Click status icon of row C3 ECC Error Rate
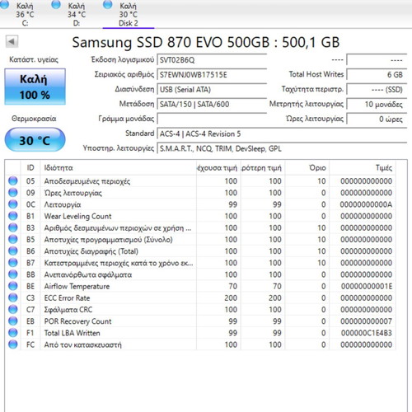412x412 pixels. pos(13,297)
